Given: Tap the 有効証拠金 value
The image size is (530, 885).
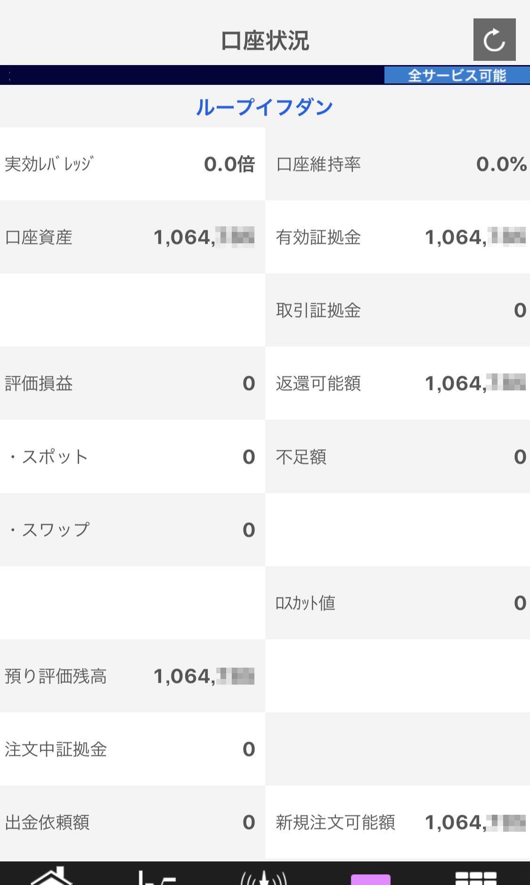Looking at the screenshot, I should 475,237.
